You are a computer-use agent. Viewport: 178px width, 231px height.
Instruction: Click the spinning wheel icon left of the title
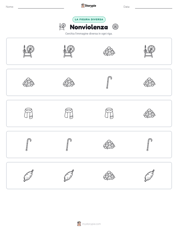62,27
